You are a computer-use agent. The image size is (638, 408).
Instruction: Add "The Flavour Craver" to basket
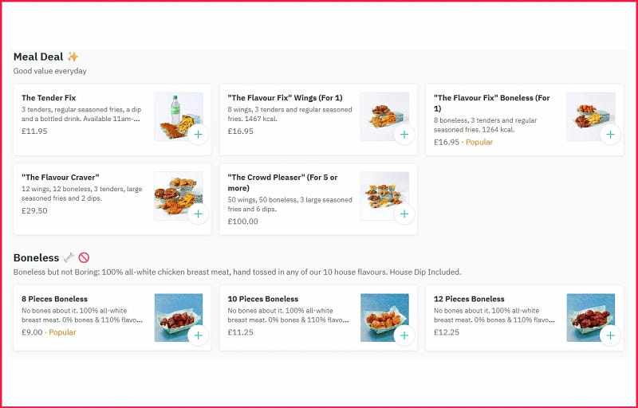coord(198,214)
